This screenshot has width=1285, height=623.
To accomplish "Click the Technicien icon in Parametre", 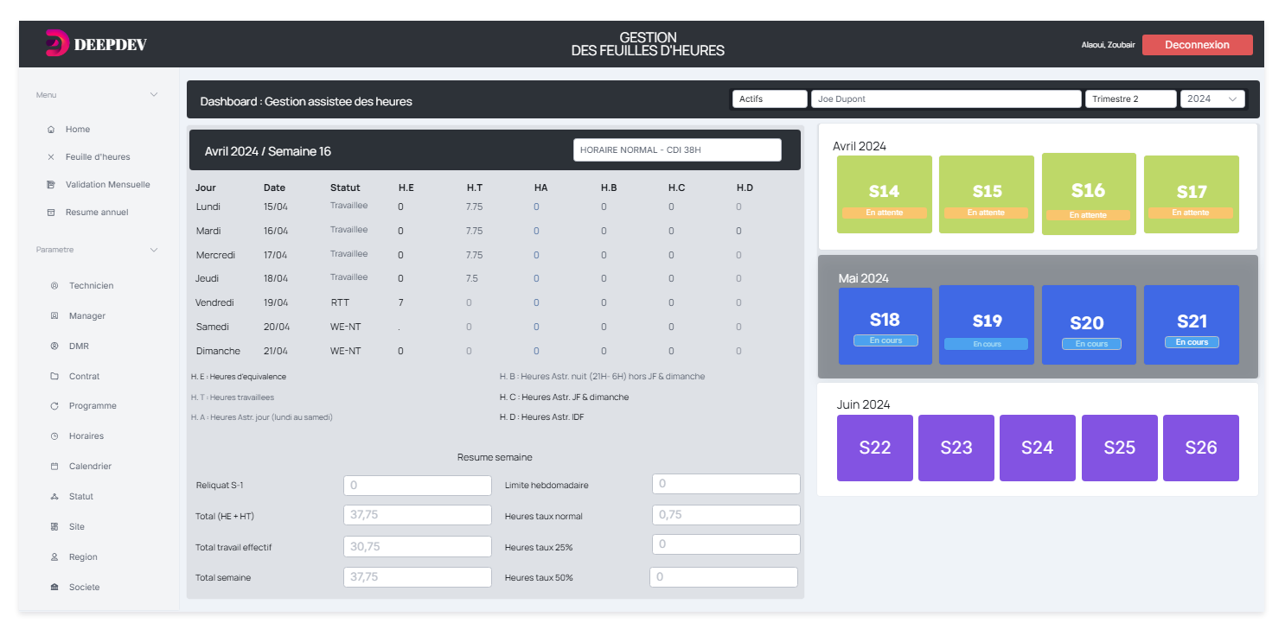I will pyautogui.click(x=54, y=286).
